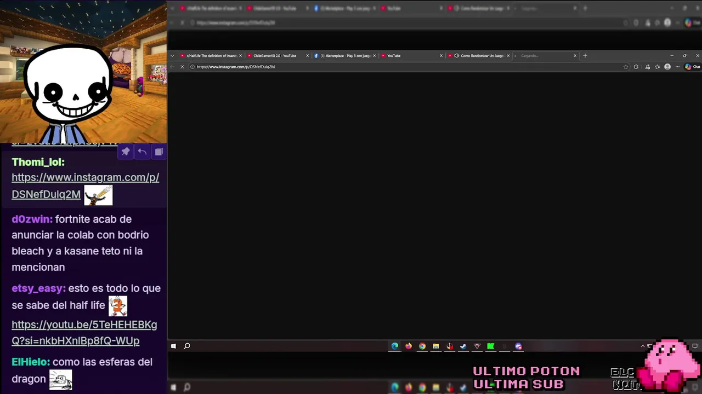The image size is (702, 394).
Task: Open the extensions icon in main browser toolbar
Action: click(x=648, y=67)
